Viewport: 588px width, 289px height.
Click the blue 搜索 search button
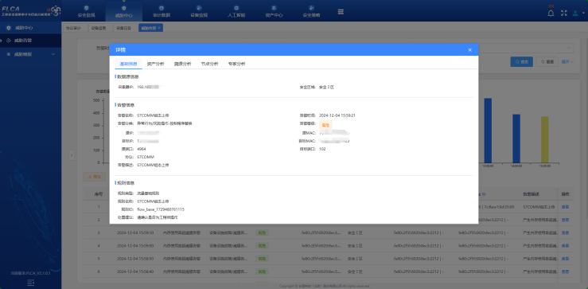click(522, 62)
